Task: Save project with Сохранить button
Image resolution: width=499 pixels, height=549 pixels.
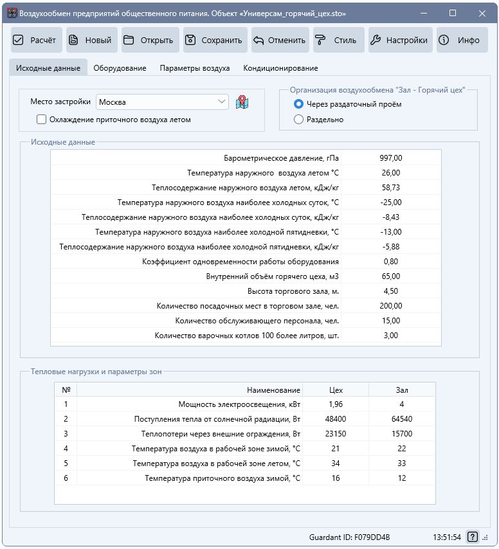Action: tap(213, 40)
